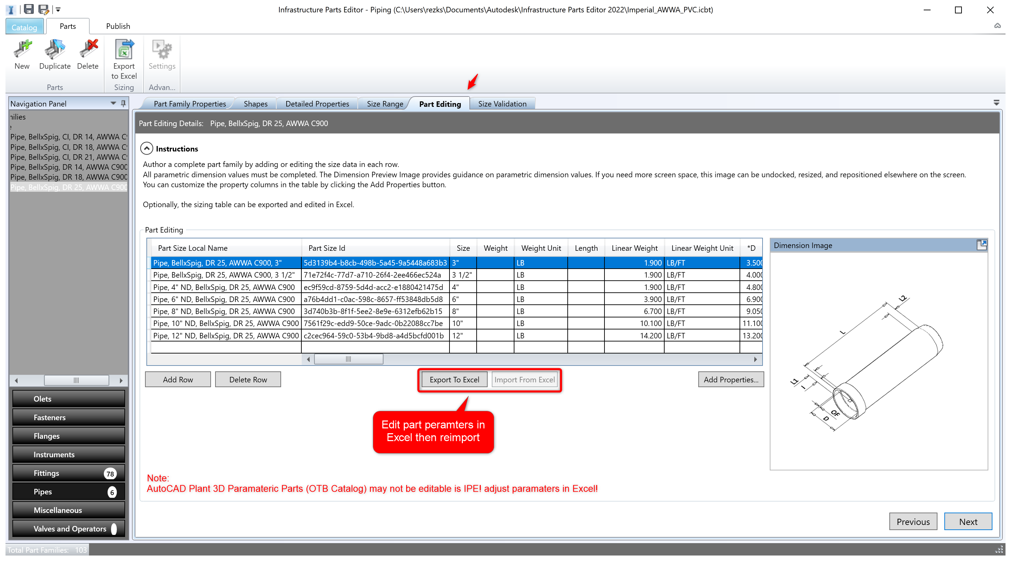Open the Publish ribbon tab
The image size is (1011, 561).
click(x=118, y=26)
